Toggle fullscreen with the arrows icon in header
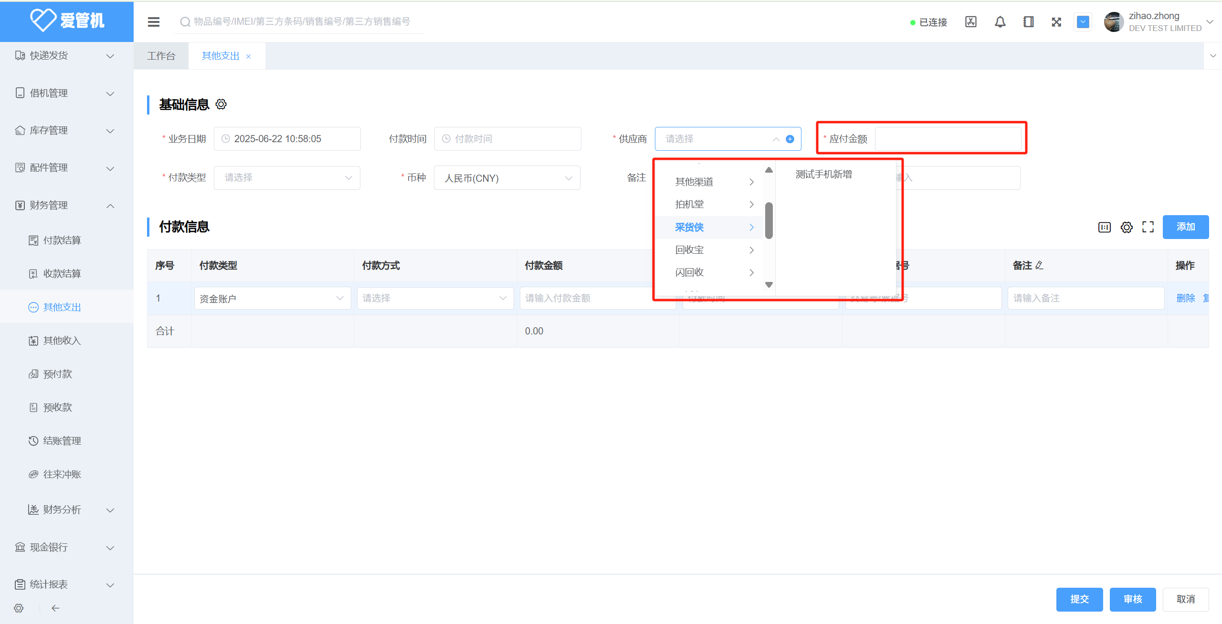The height and width of the screenshot is (624, 1222). pos(1056,22)
